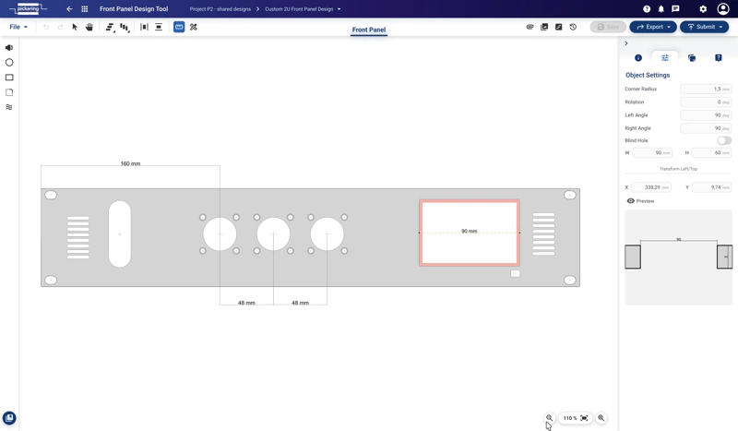Open vertical align options icon
Image resolution: width=738 pixels, height=431 pixels.
125,28
